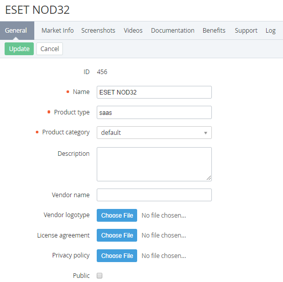
Task: View the Log tab
Action: click(x=270, y=31)
